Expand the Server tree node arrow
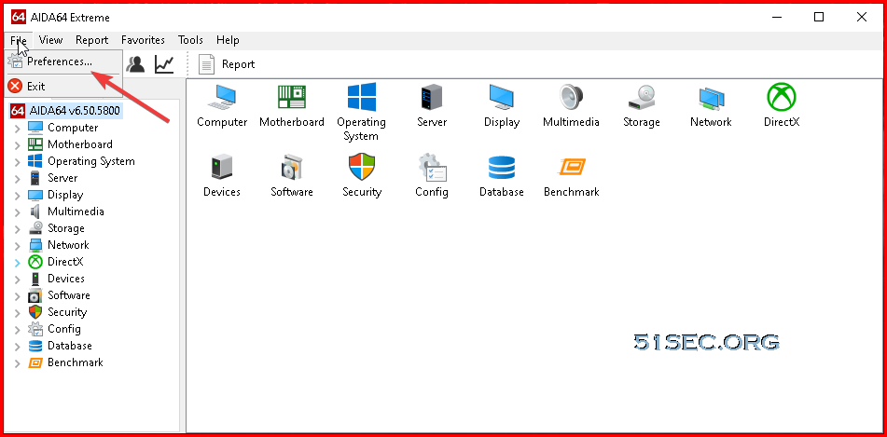 click(x=18, y=179)
